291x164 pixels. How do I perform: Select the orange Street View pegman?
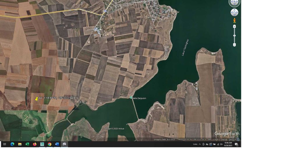tap(234, 20)
